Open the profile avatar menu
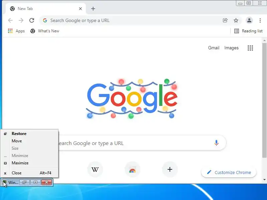Image resolution: width=267 pixels, height=200 pixels. pos(249,20)
